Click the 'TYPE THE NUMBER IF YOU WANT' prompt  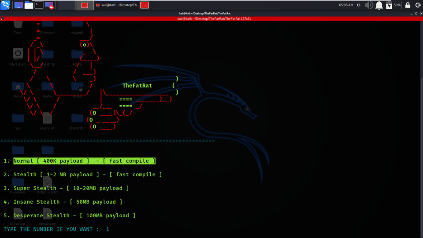[51, 229]
